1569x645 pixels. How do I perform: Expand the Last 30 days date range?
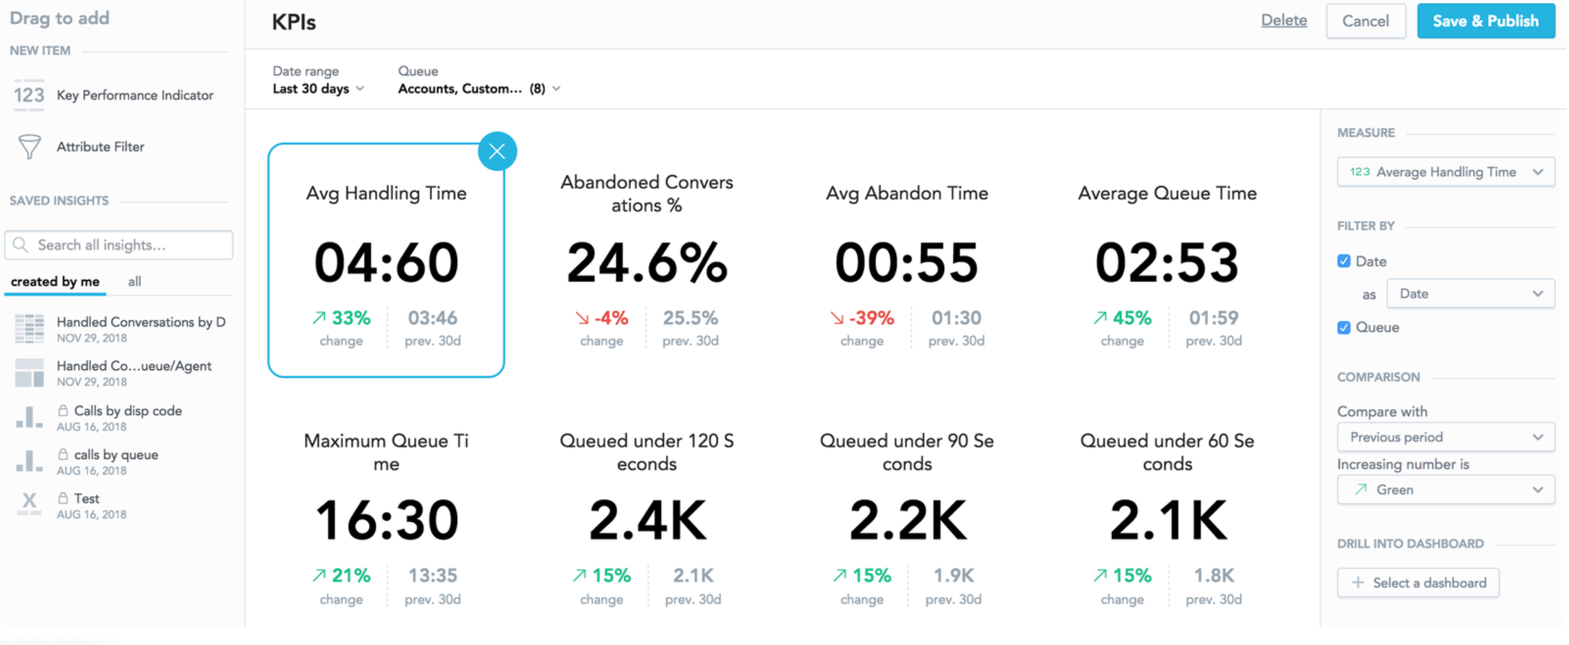[318, 89]
